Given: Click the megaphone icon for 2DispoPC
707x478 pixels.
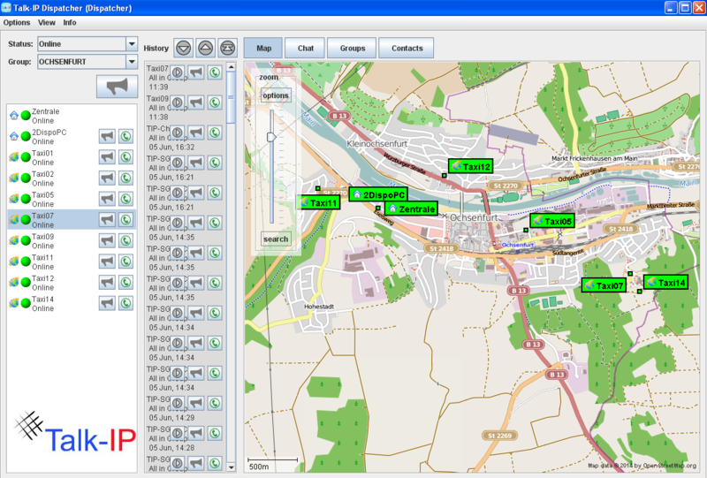Looking at the screenshot, I should (107, 136).
